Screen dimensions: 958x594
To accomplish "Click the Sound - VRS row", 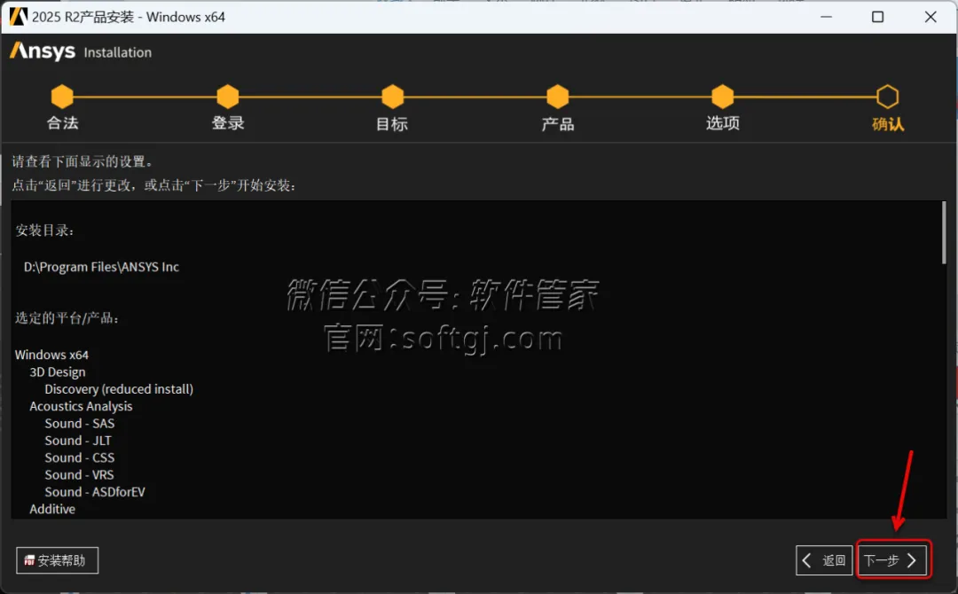I will 80,474.
